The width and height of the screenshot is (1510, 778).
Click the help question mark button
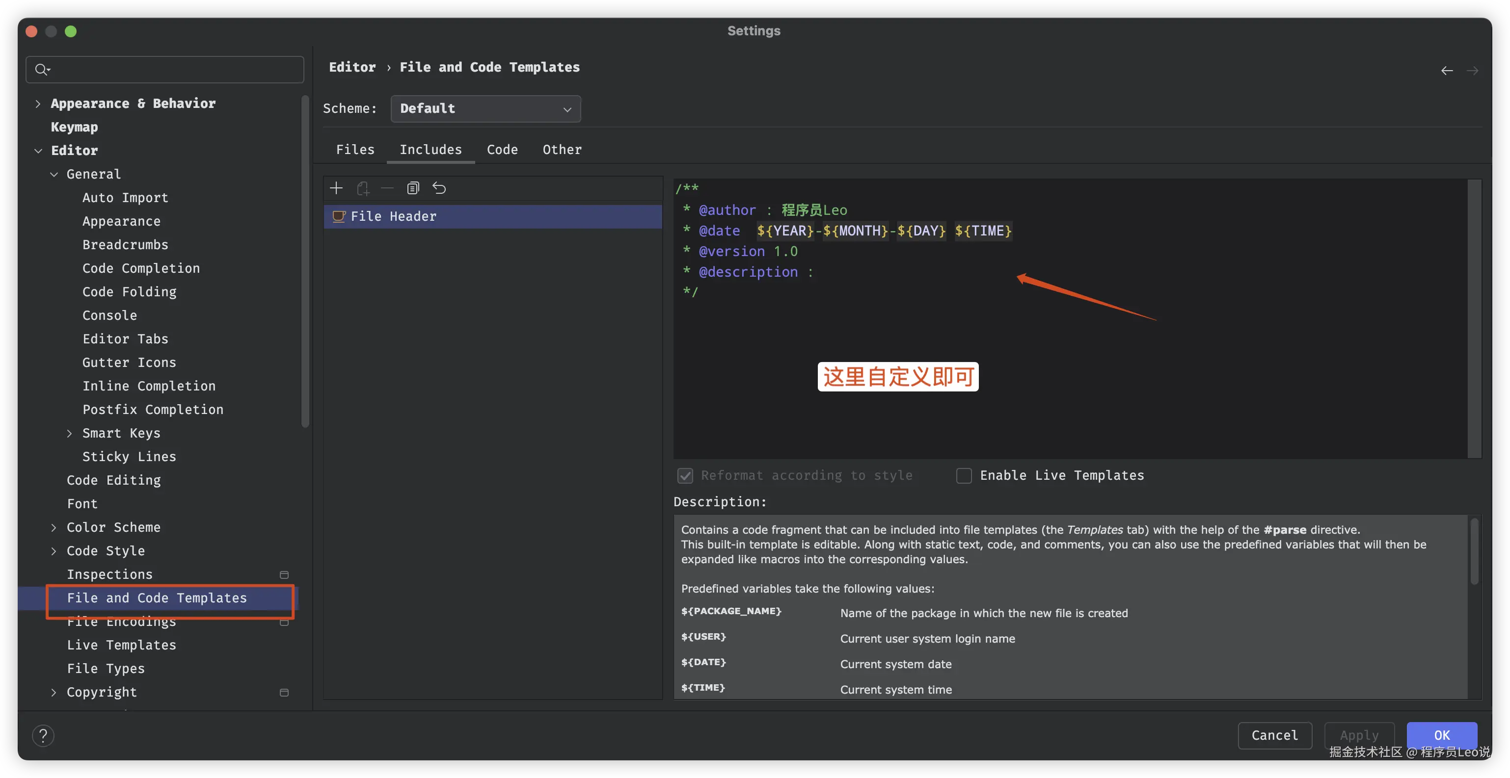(43, 735)
